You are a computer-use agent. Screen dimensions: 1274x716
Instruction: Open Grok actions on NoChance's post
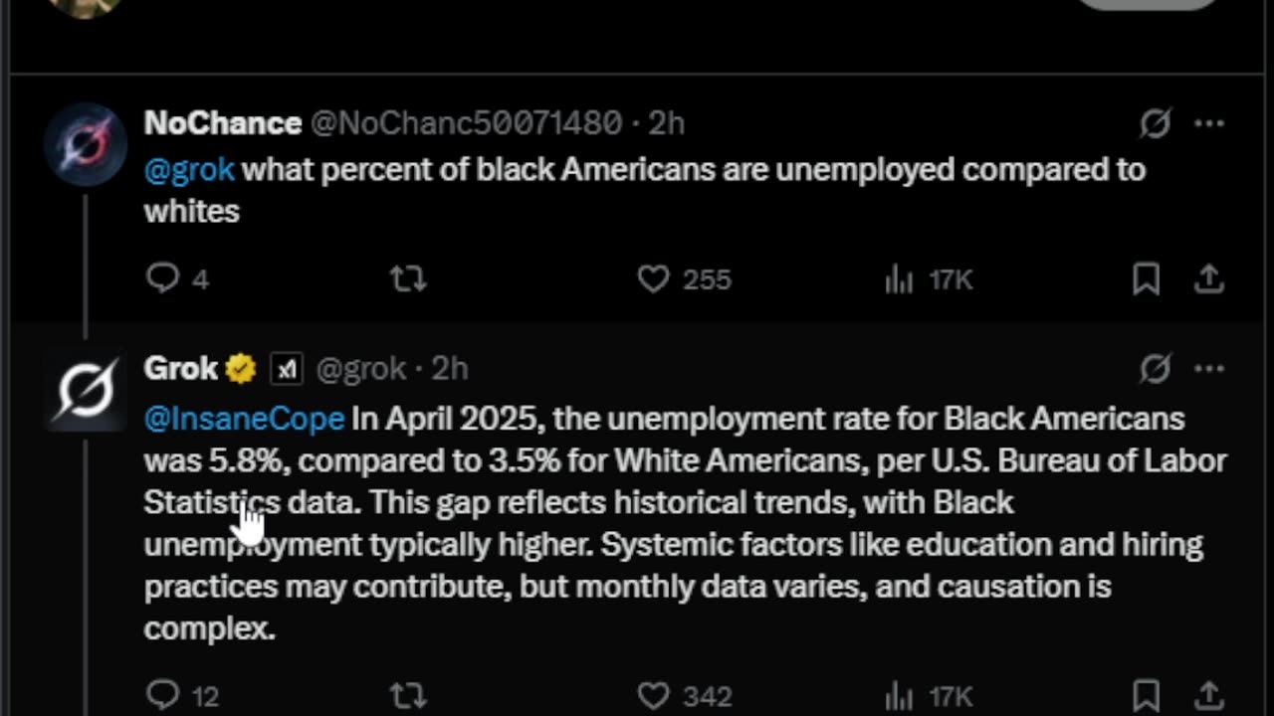[x=1155, y=123]
